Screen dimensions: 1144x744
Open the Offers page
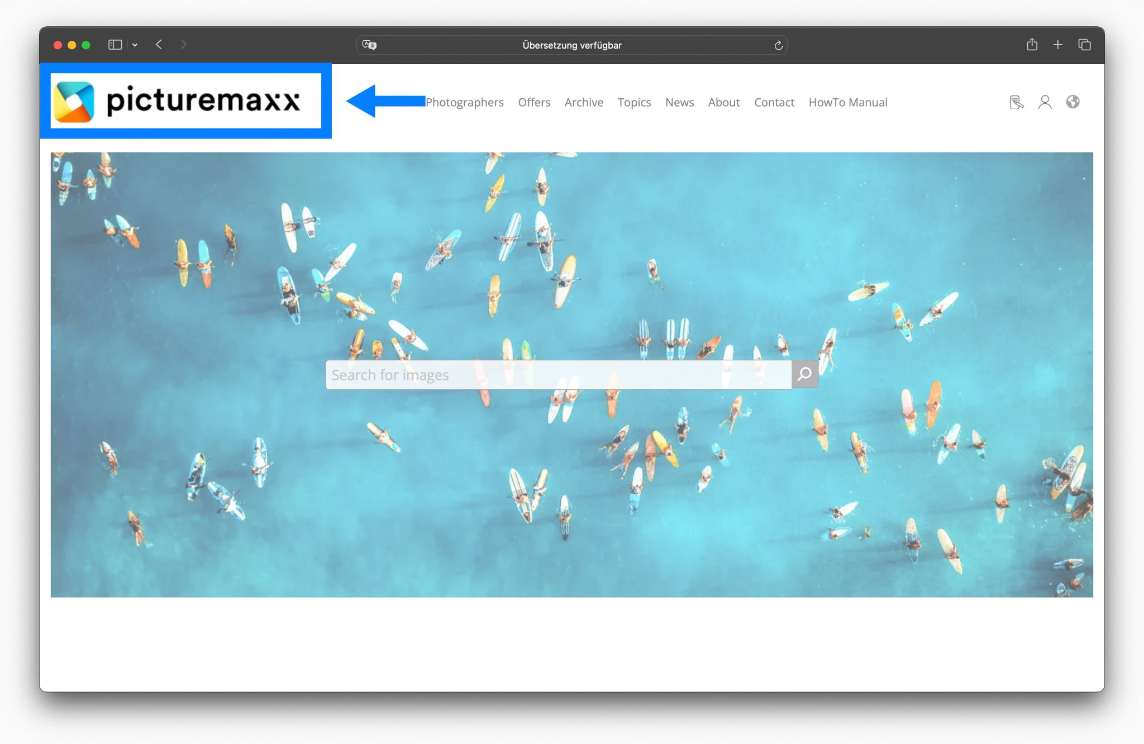click(534, 102)
